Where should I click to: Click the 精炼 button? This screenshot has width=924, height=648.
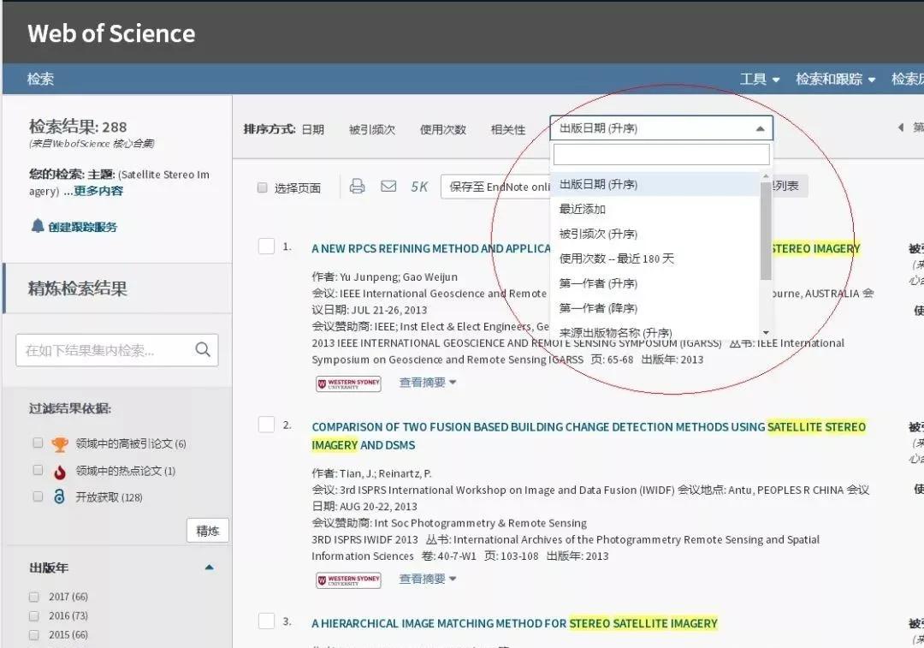(x=207, y=530)
